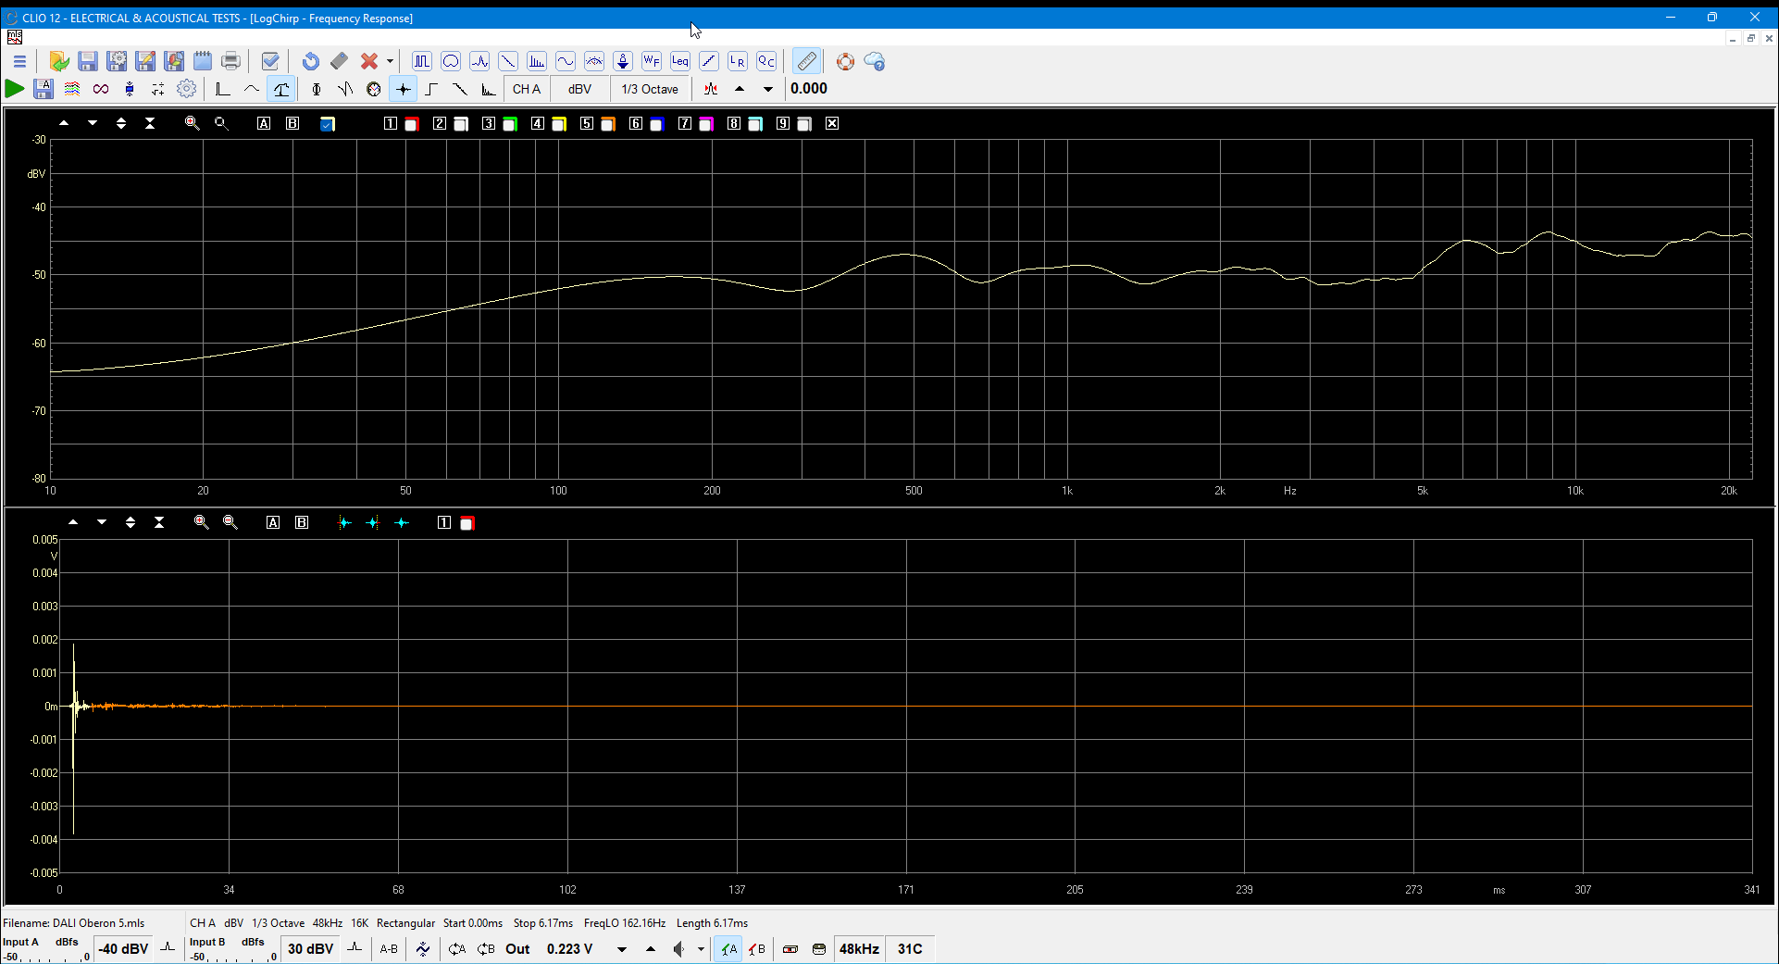Start measurement with the green Go button
The height and width of the screenshot is (964, 1779).
tap(15, 89)
